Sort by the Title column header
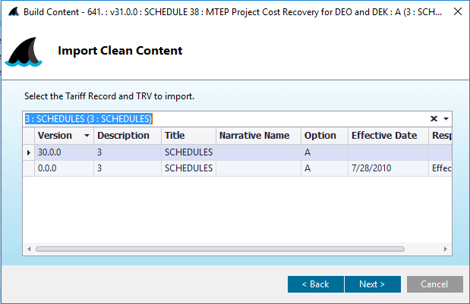This screenshot has height=304, width=470. (188, 136)
